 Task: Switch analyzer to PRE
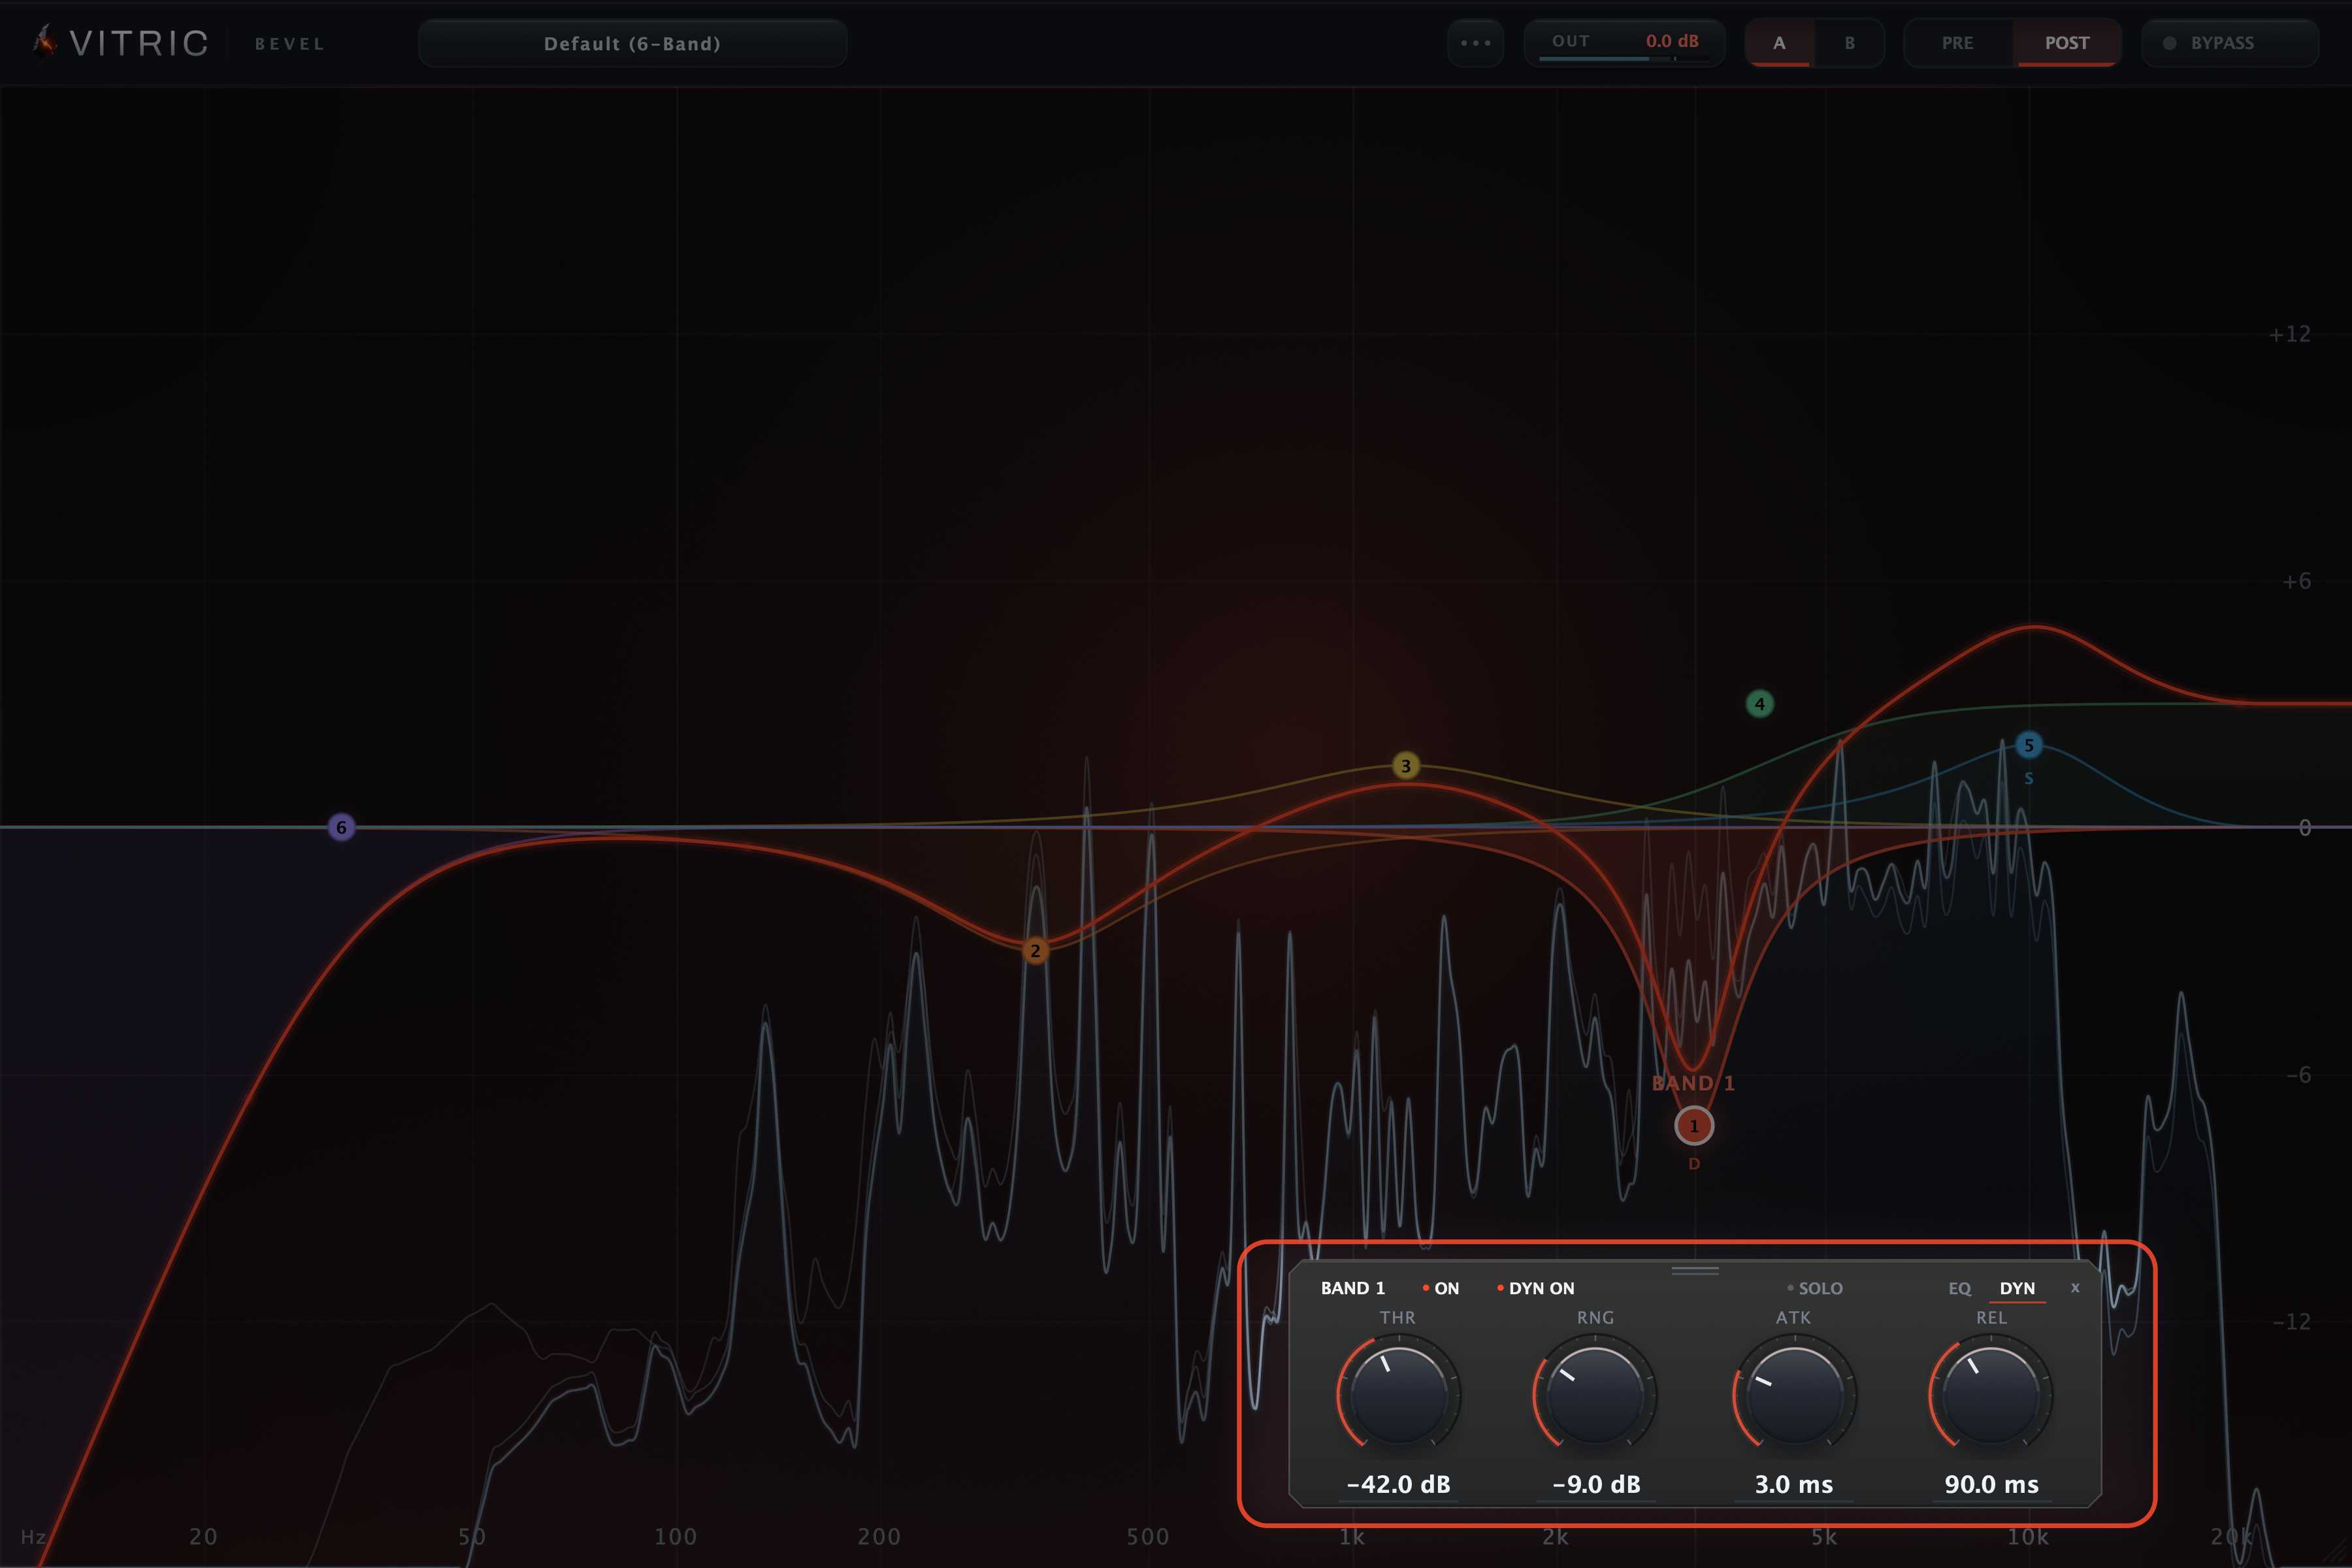[1957, 43]
